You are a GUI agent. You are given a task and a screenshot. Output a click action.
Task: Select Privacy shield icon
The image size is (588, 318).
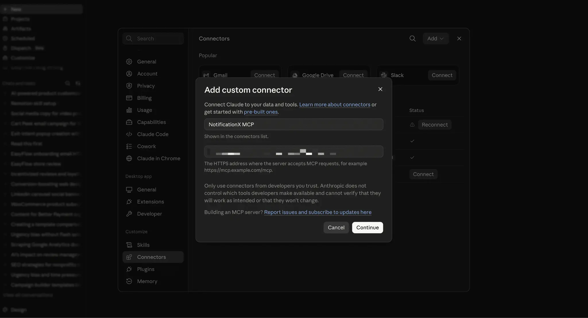point(129,86)
